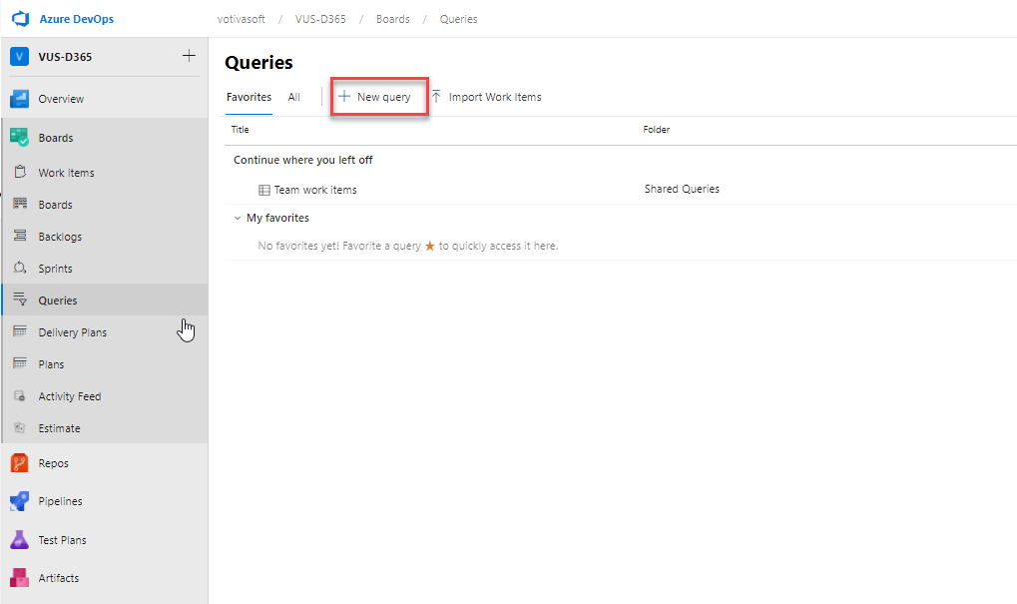Click the Title column header

[x=240, y=130]
